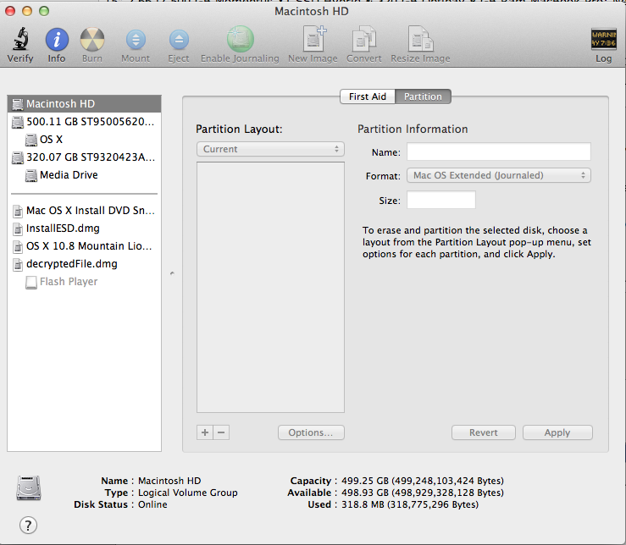This screenshot has height=545, width=626.
Task: Click the Options... button
Action: point(311,432)
